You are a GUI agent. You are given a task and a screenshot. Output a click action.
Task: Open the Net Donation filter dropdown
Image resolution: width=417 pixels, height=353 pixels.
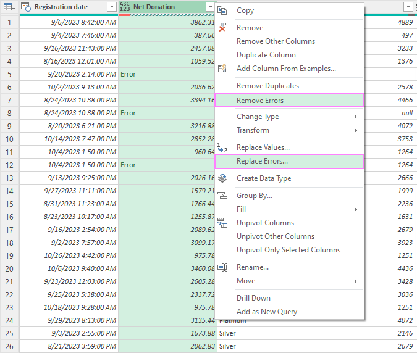(211, 7)
